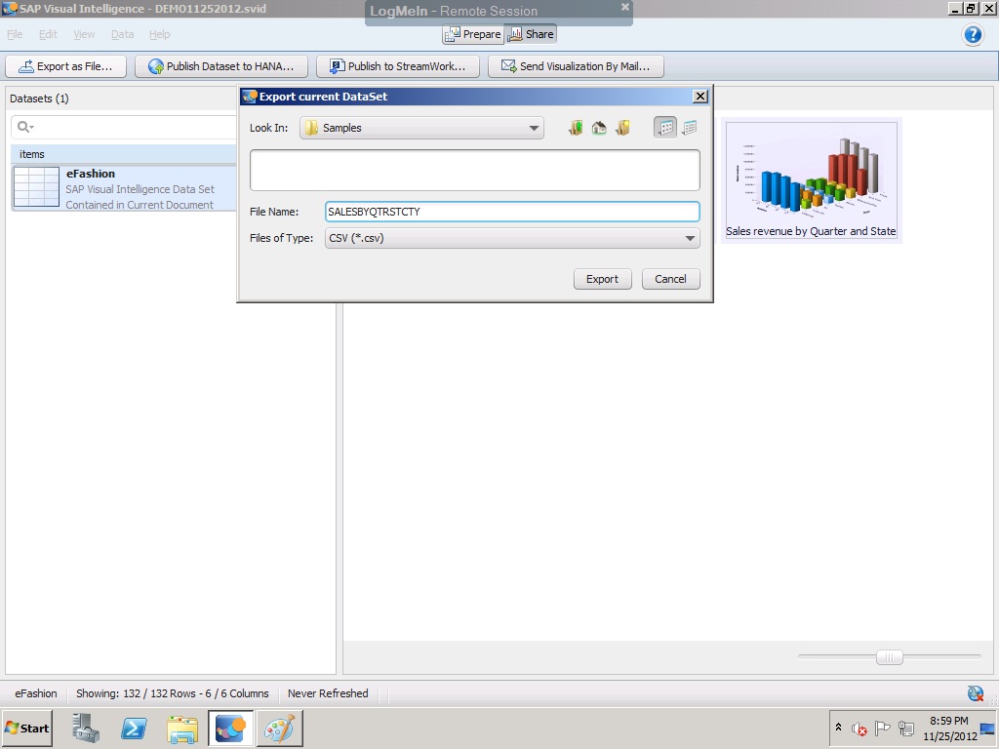Click the refresh globe icon in status bar
Image resolution: width=999 pixels, height=749 pixels.
click(975, 693)
